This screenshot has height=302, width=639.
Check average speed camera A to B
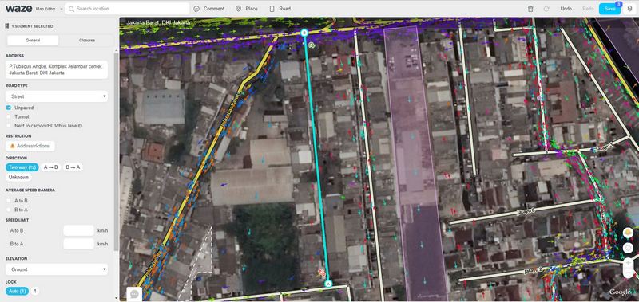[9, 200]
